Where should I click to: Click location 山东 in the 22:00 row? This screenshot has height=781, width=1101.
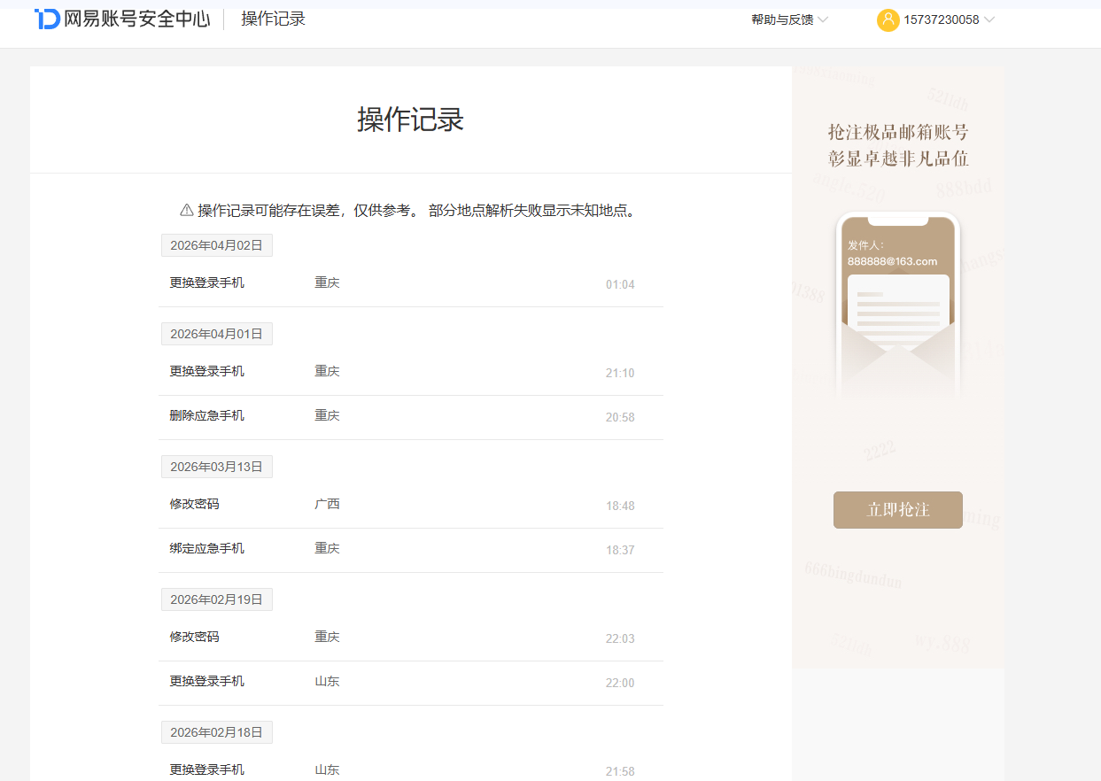tap(327, 681)
